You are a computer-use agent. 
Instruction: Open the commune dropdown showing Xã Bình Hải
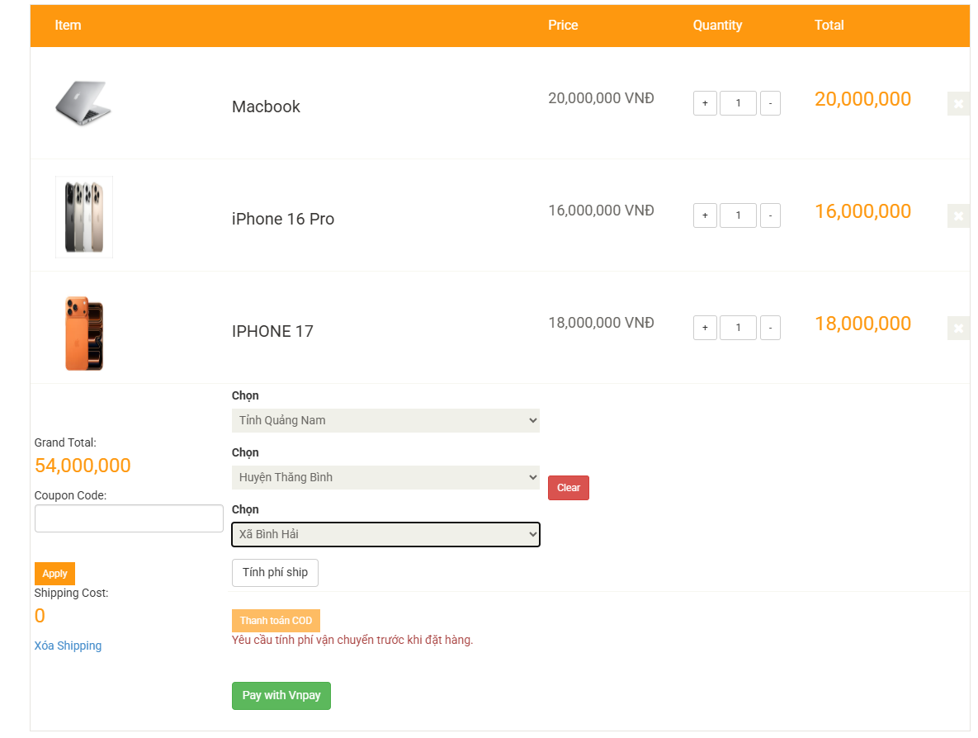(385, 534)
